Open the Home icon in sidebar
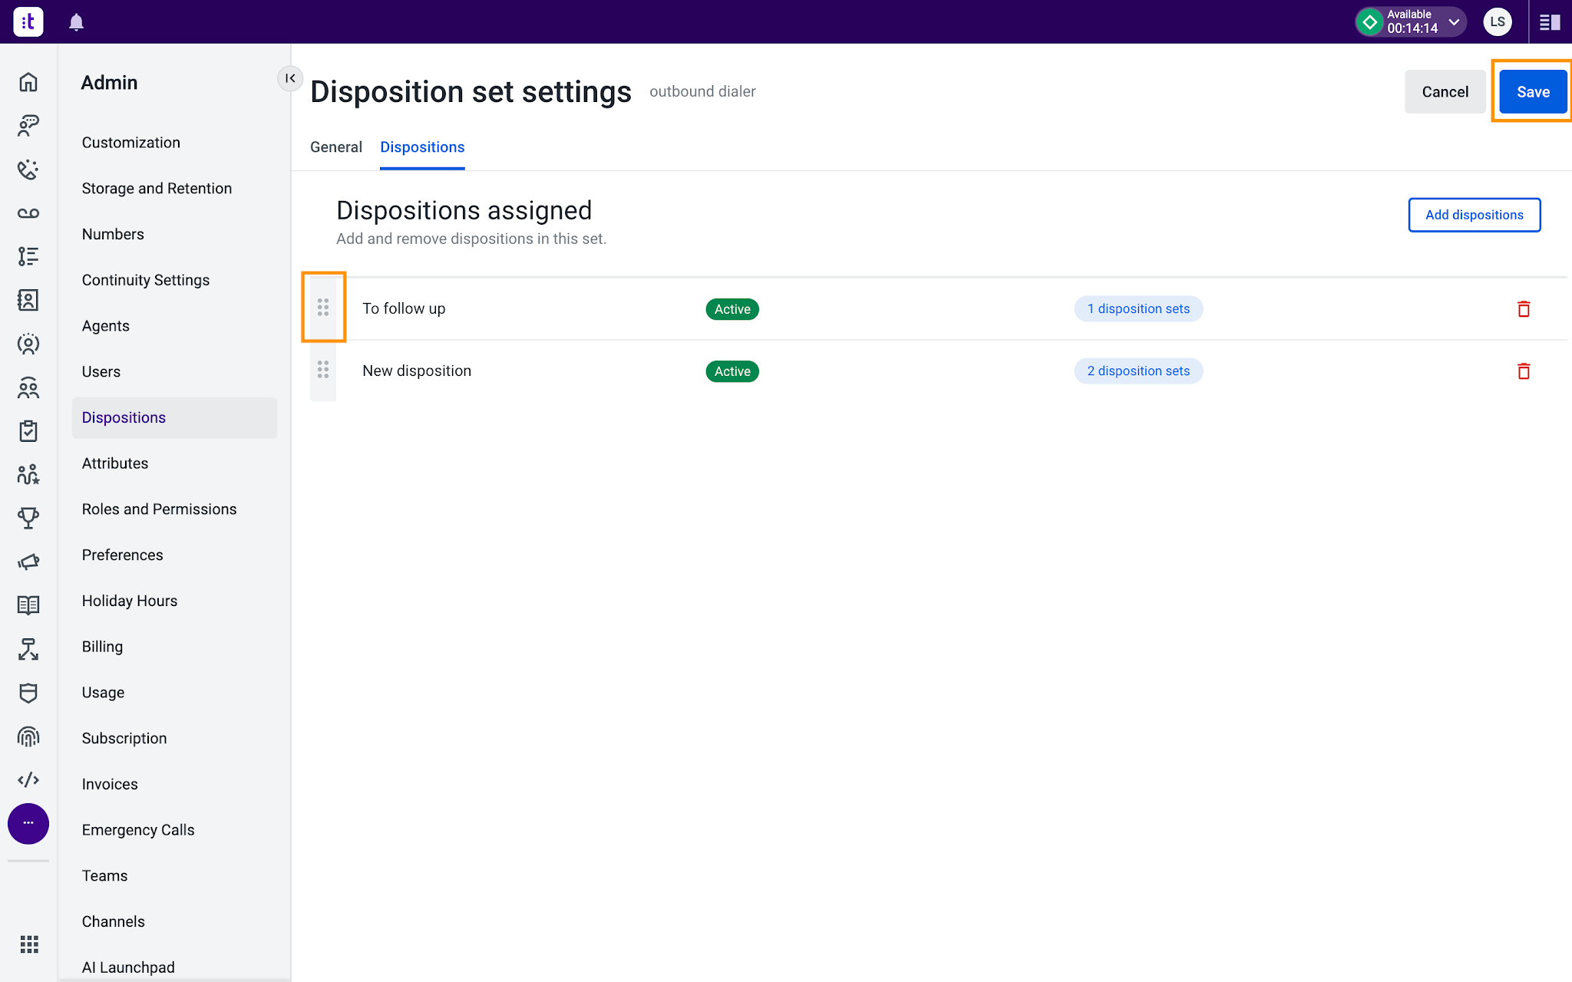The height and width of the screenshot is (982, 1572). (28, 82)
